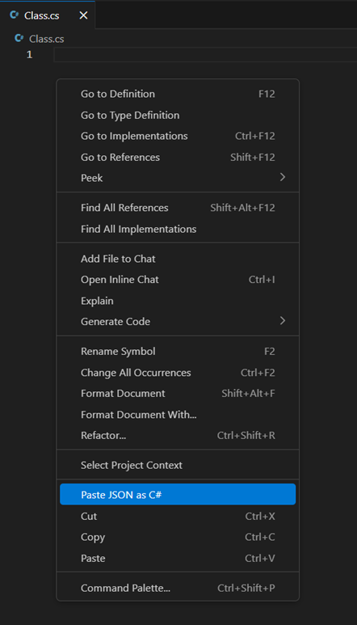The height and width of the screenshot is (625, 357).
Task: Choose Paste from the context menu
Action: 178,558
